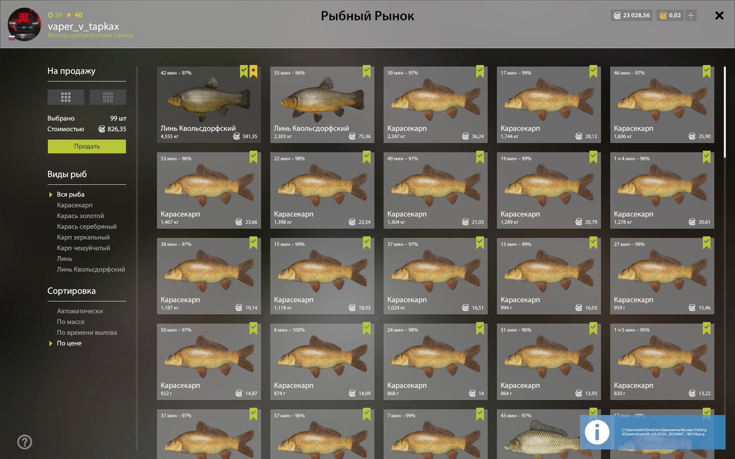735x459 pixels.
Task: Select all fish grid icon
Action: 66,97
